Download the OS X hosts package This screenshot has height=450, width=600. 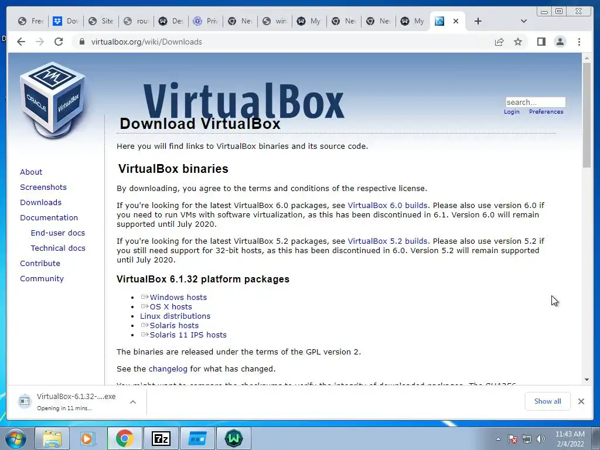tap(171, 307)
